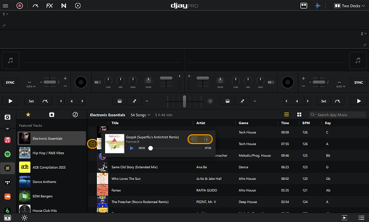Open Dance Anthems playlist

(x=52, y=181)
